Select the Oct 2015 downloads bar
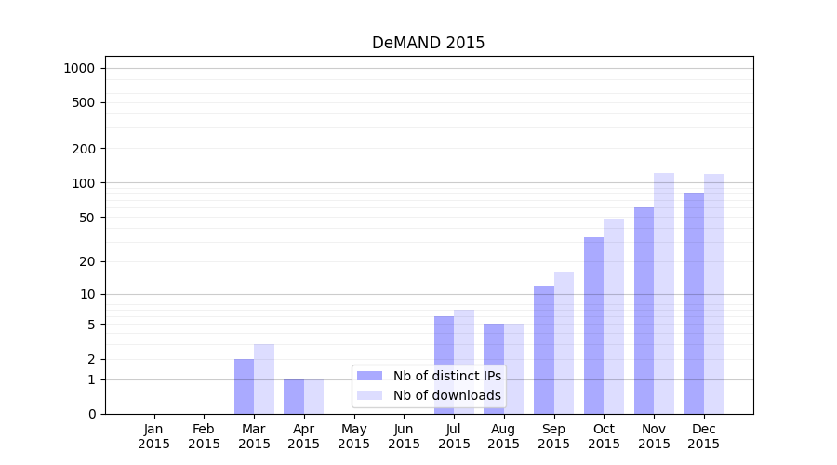This screenshot has width=837, height=465. pyautogui.click(x=614, y=316)
